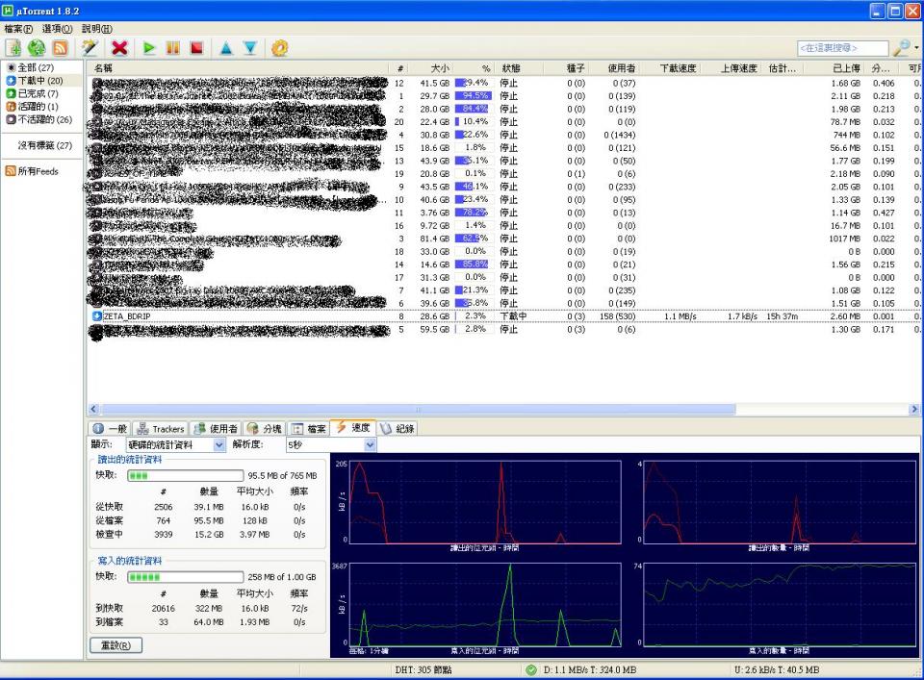Click the RSS feed toolbar icon
The image size is (924, 680).
pyautogui.click(x=60, y=47)
